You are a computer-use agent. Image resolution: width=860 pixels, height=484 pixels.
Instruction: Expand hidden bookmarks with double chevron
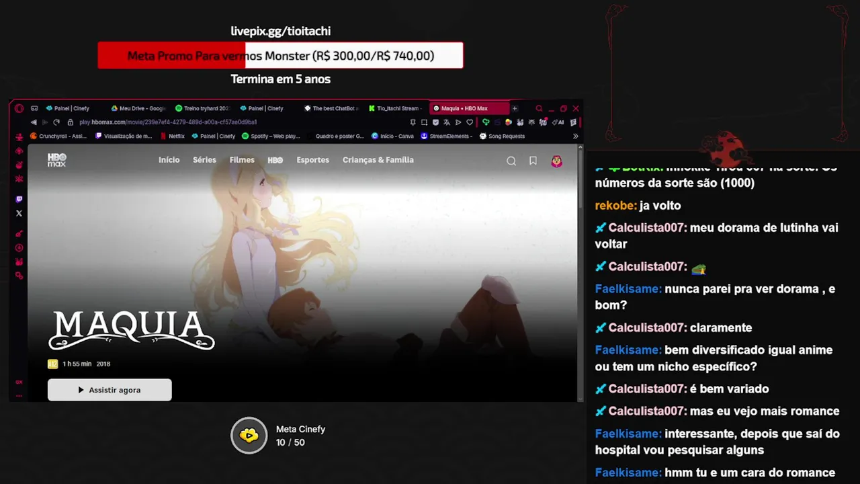pos(575,136)
